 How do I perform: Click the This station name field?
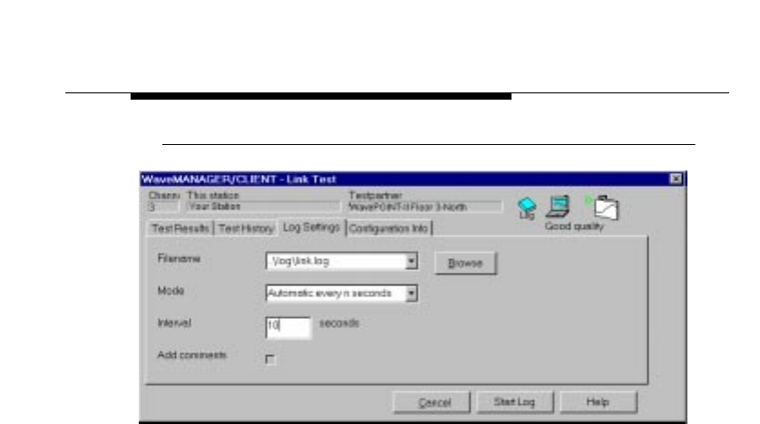tap(263, 207)
